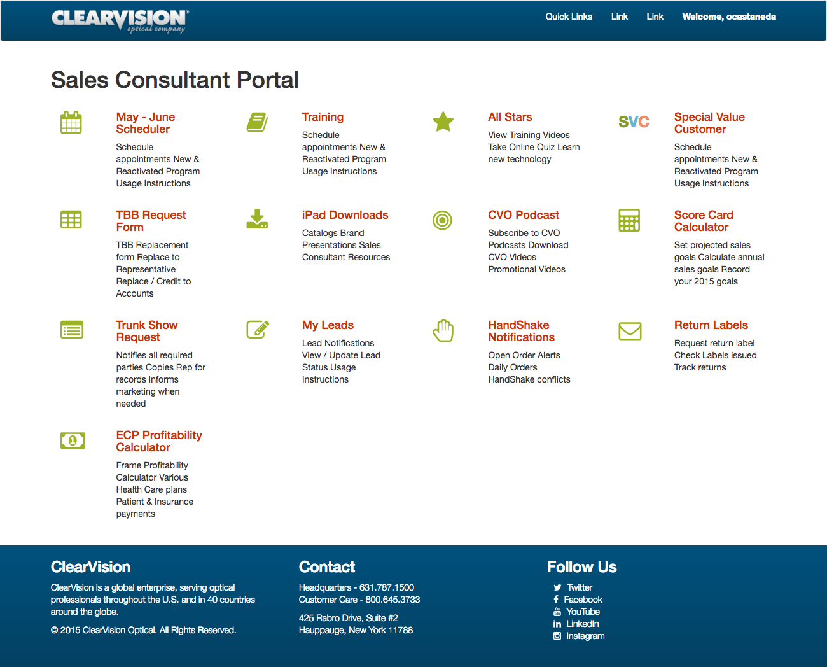Open HandShake Notifications link
Viewport: 827px width, 667px height.
pyautogui.click(x=522, y=331)
